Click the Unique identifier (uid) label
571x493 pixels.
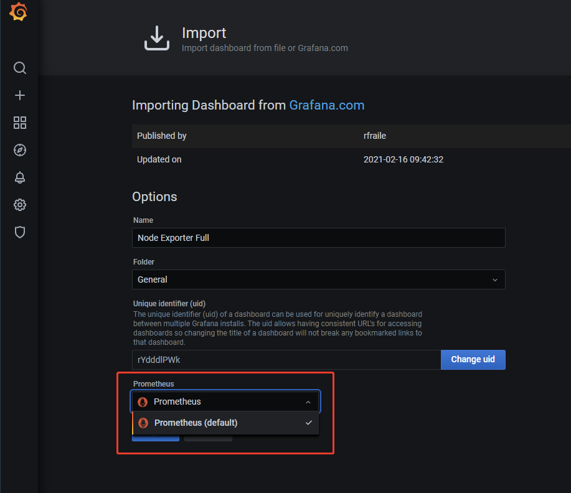coord(169,304)
